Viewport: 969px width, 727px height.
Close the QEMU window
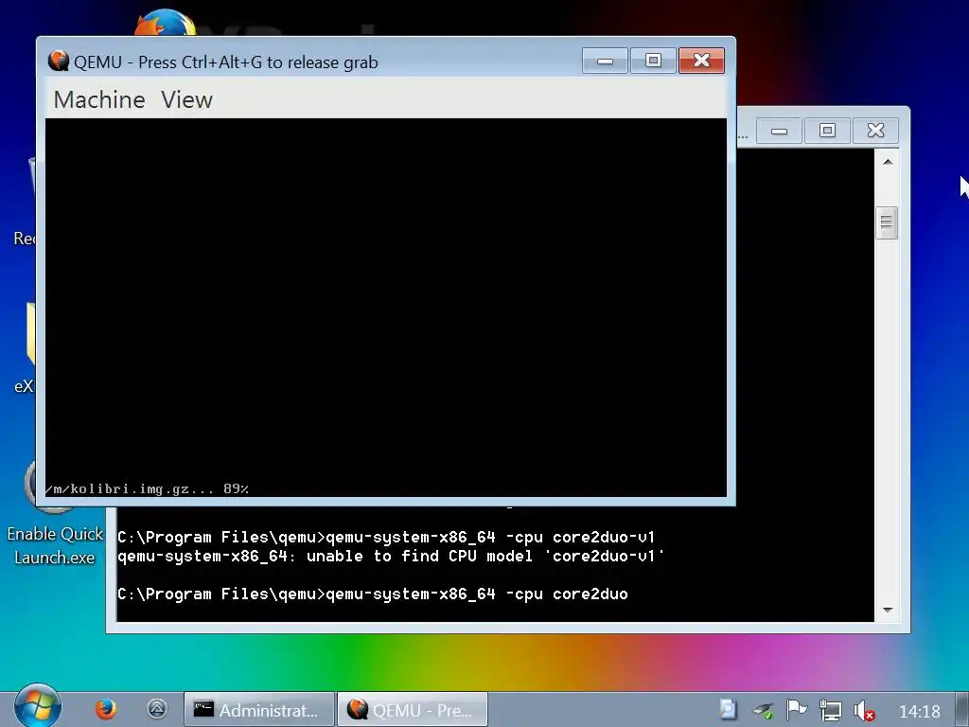coord(701,61)
